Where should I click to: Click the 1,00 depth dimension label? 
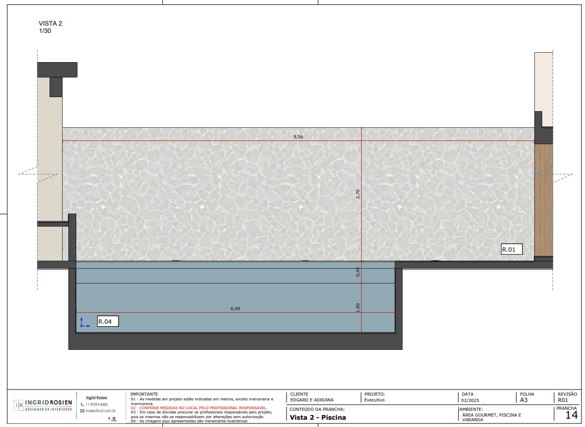pyautogui.click(x=357, y=307)
